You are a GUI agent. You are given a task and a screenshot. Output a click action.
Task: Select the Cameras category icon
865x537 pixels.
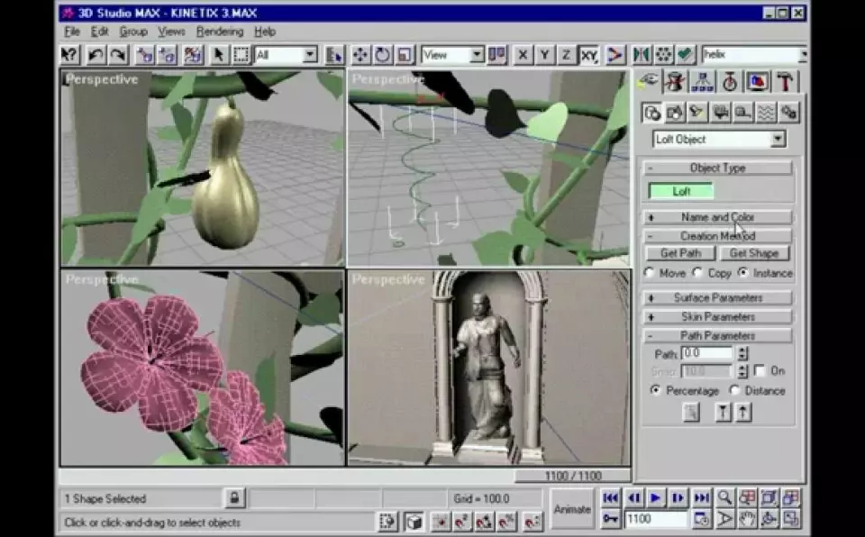point(720,113)
